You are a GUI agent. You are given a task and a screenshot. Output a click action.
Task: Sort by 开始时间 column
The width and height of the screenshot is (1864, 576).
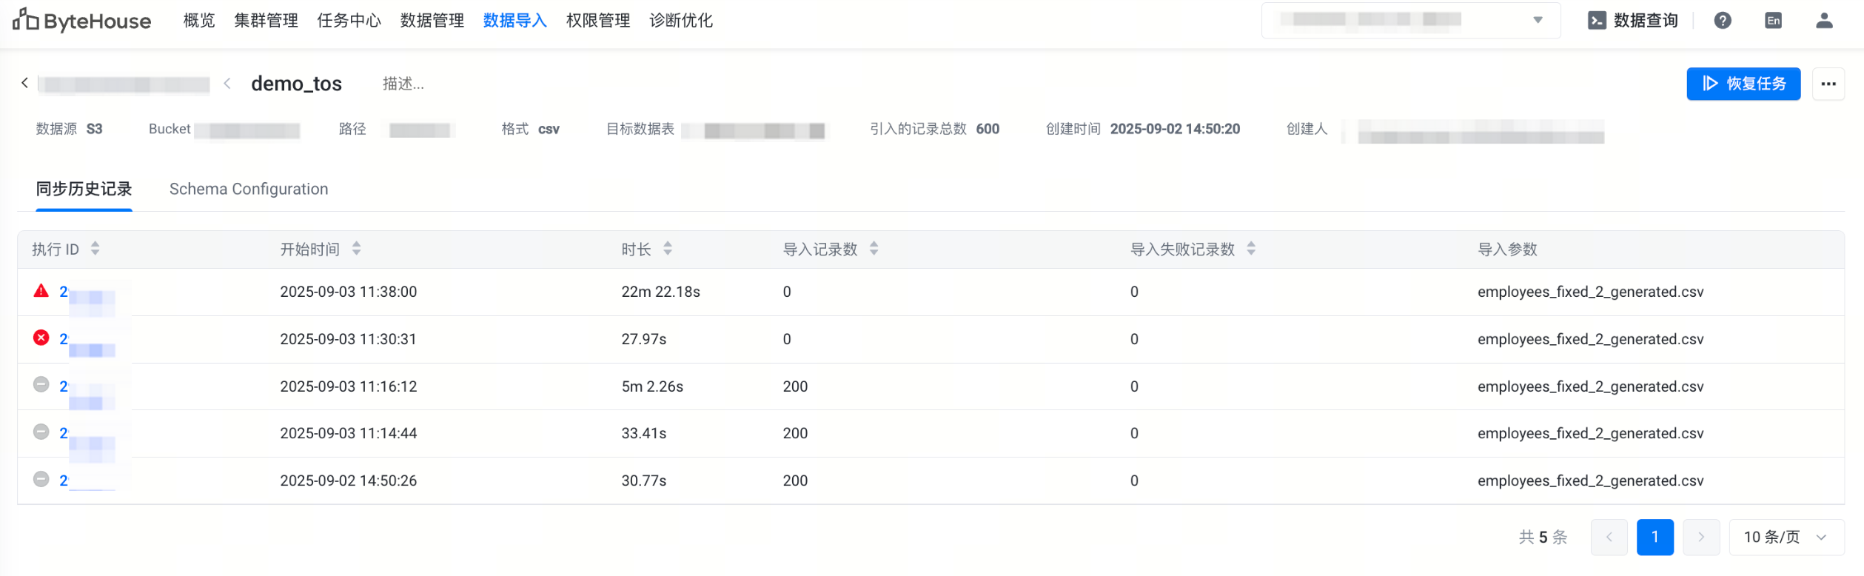tap(356, 249)
